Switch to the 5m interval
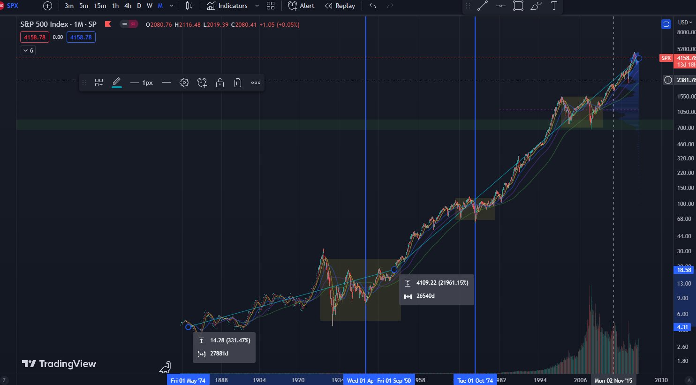This screenshot has width=696, height=385. click(83, 6)
